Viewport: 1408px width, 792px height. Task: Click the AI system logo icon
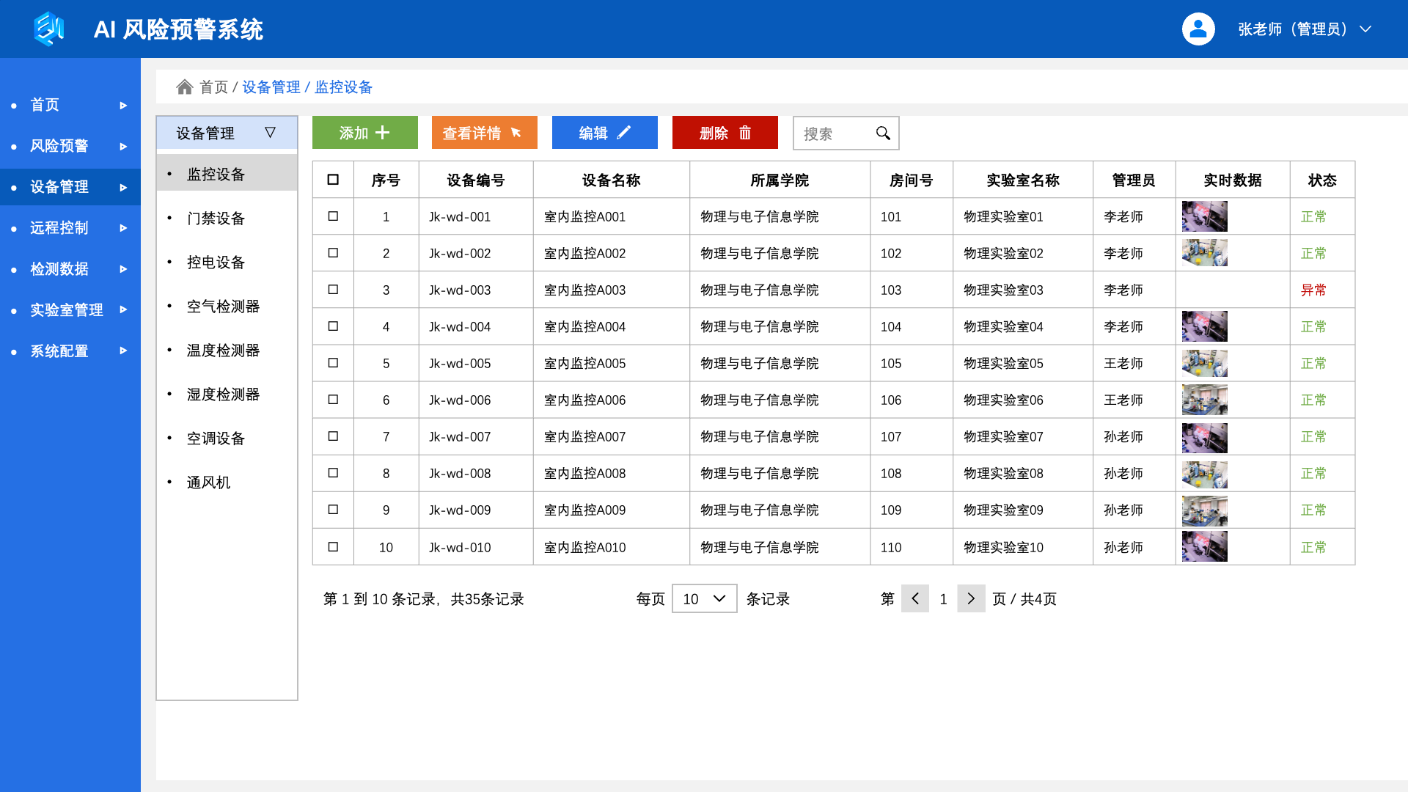point(49,29)
